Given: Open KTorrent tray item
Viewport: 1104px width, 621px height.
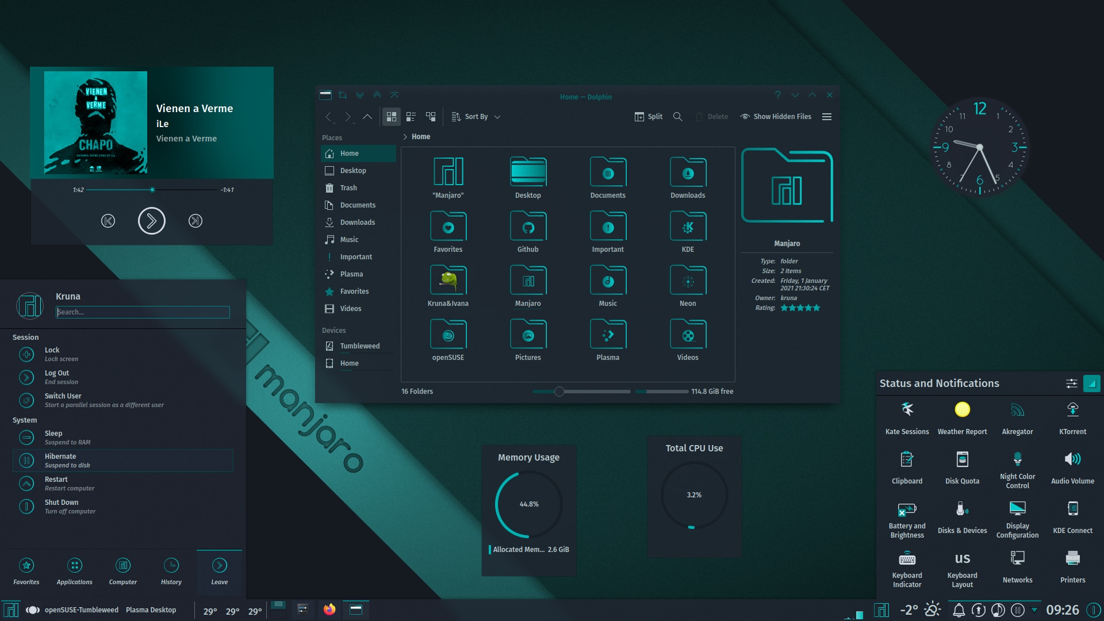Looking at the screenshot, I should pos(1073,418).
